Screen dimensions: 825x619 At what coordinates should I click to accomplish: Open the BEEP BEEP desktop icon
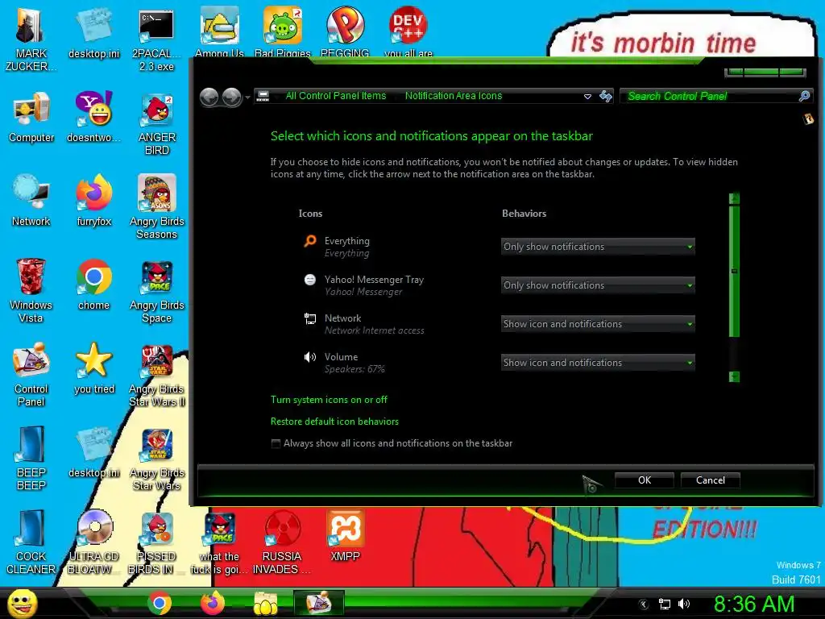click(x=31, y=459)
